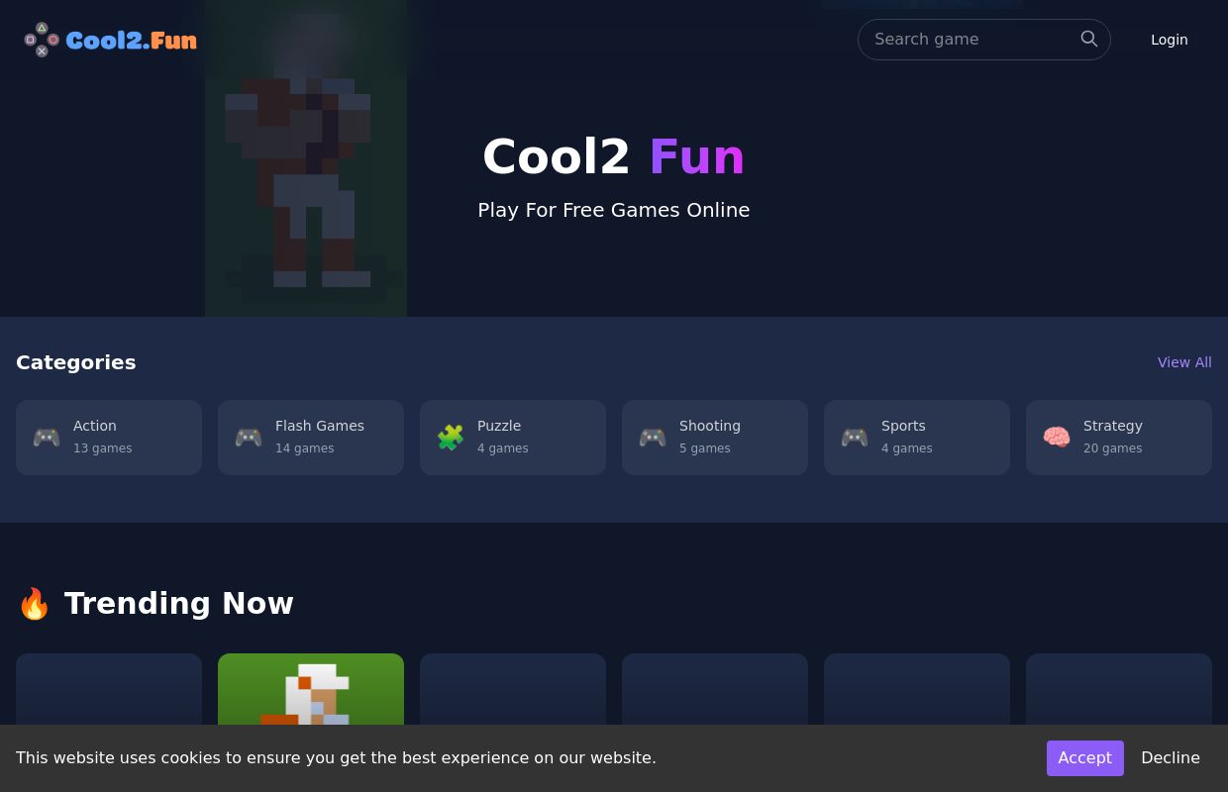The width and height of the screenshot is (1228, 792).
Task: Click the Sports category controller icon
Action: pyautogui.click(x=855, y=438)
